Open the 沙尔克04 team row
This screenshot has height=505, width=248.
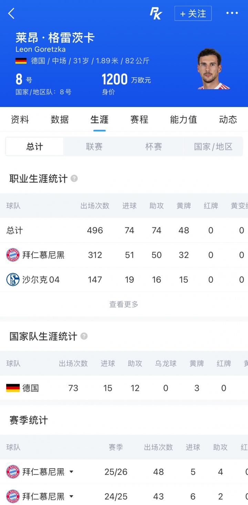point(124,280)
